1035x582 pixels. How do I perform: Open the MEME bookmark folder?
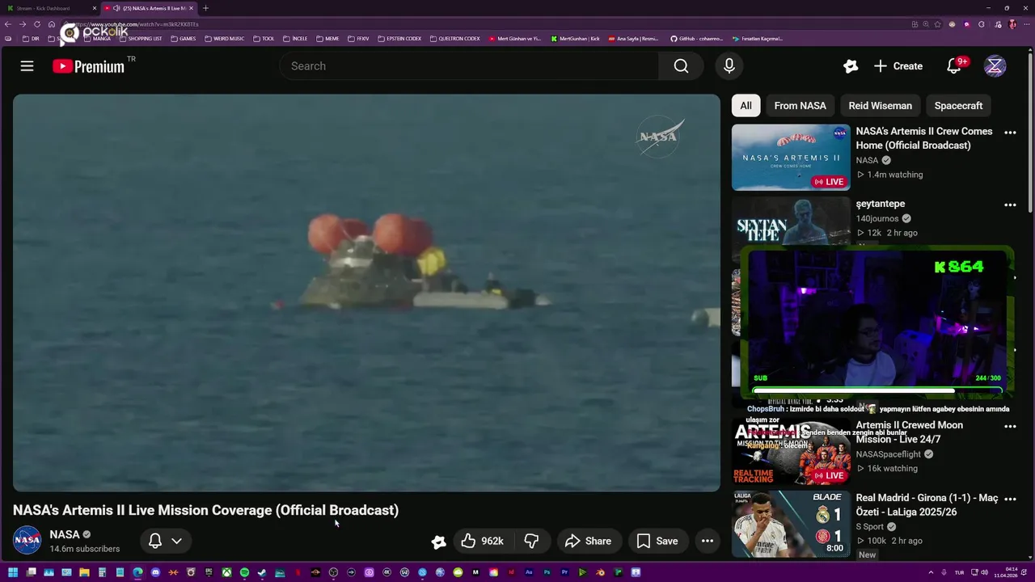(x=327, y=38)
